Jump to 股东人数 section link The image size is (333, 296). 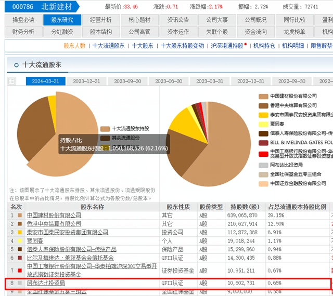pyautogui.click(x=74, y=46)
